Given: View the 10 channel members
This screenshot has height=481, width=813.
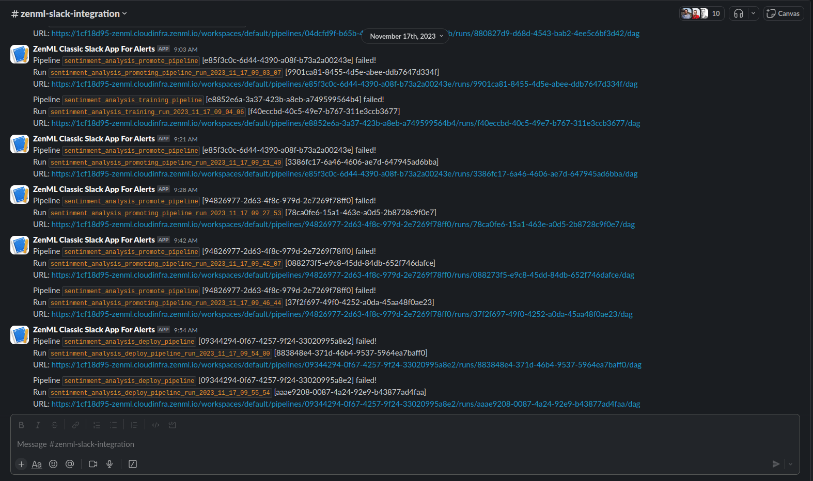Looking at the screenshot, I should 701,13.
